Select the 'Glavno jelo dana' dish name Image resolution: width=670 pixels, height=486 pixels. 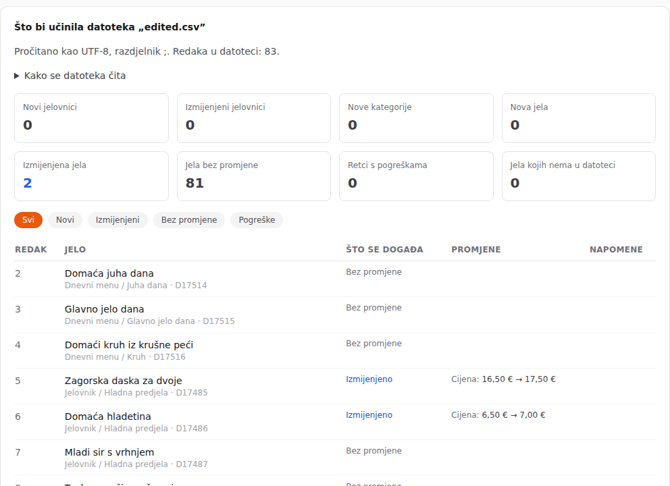coord(104,309)
